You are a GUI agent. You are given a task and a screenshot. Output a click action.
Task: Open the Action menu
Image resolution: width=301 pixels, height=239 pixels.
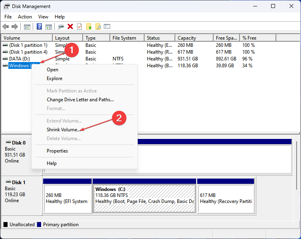(25, 17)
